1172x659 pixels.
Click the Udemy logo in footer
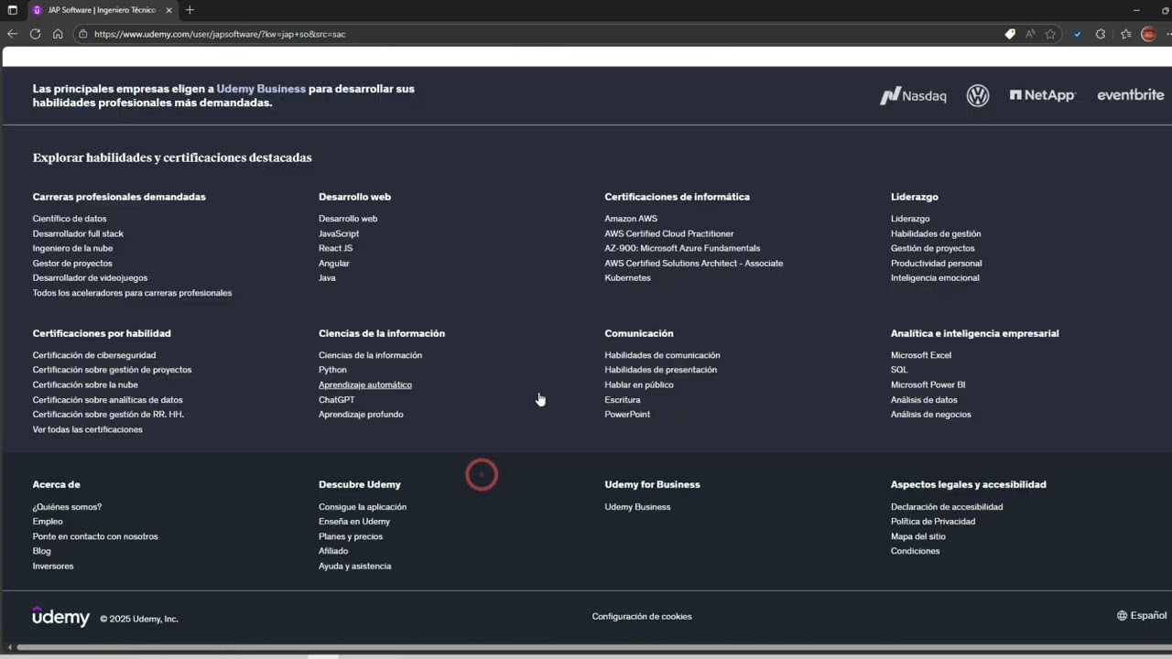[60, 617]
